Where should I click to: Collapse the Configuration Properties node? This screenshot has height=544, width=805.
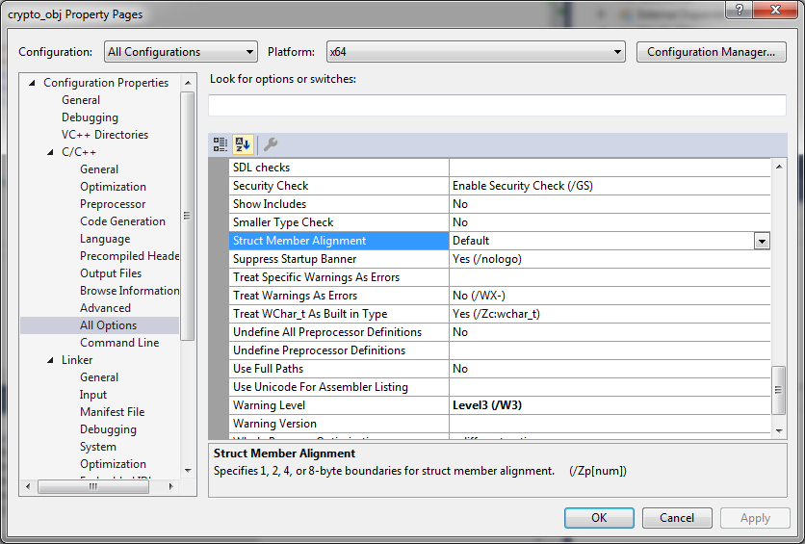pos(34,83)
